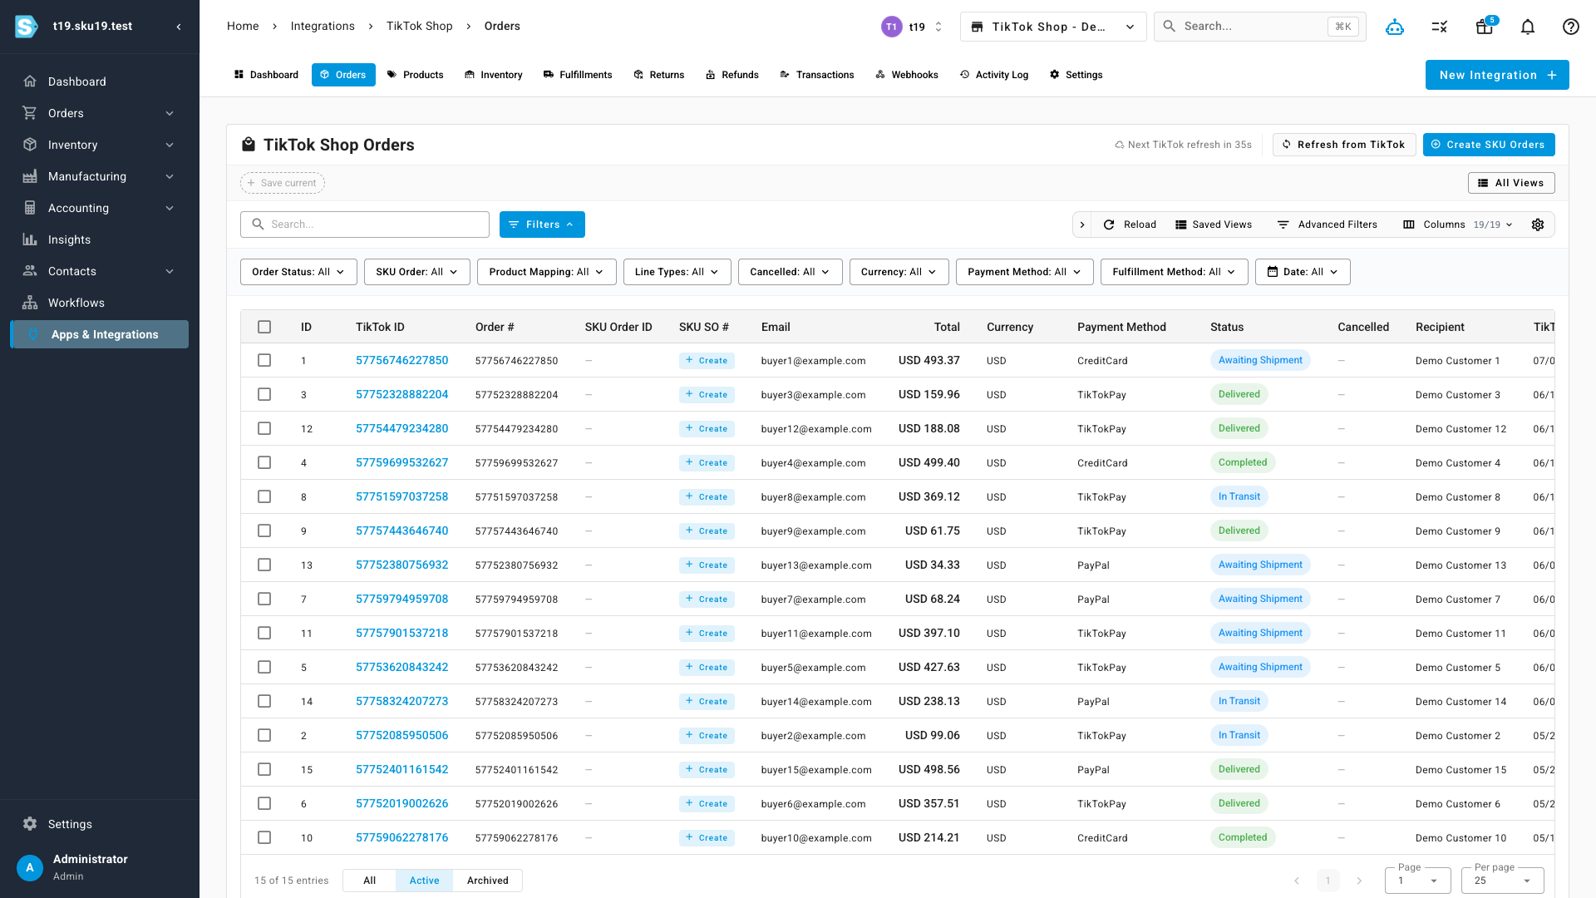Select the checkbox for order ID 13
1596x898 pixels.
point(264,565)
